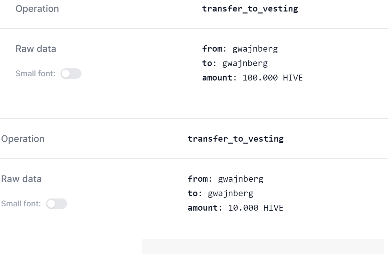
Task: Click the Small font label beside 10.000 HIVE data
Action: [x=21, y=204]
